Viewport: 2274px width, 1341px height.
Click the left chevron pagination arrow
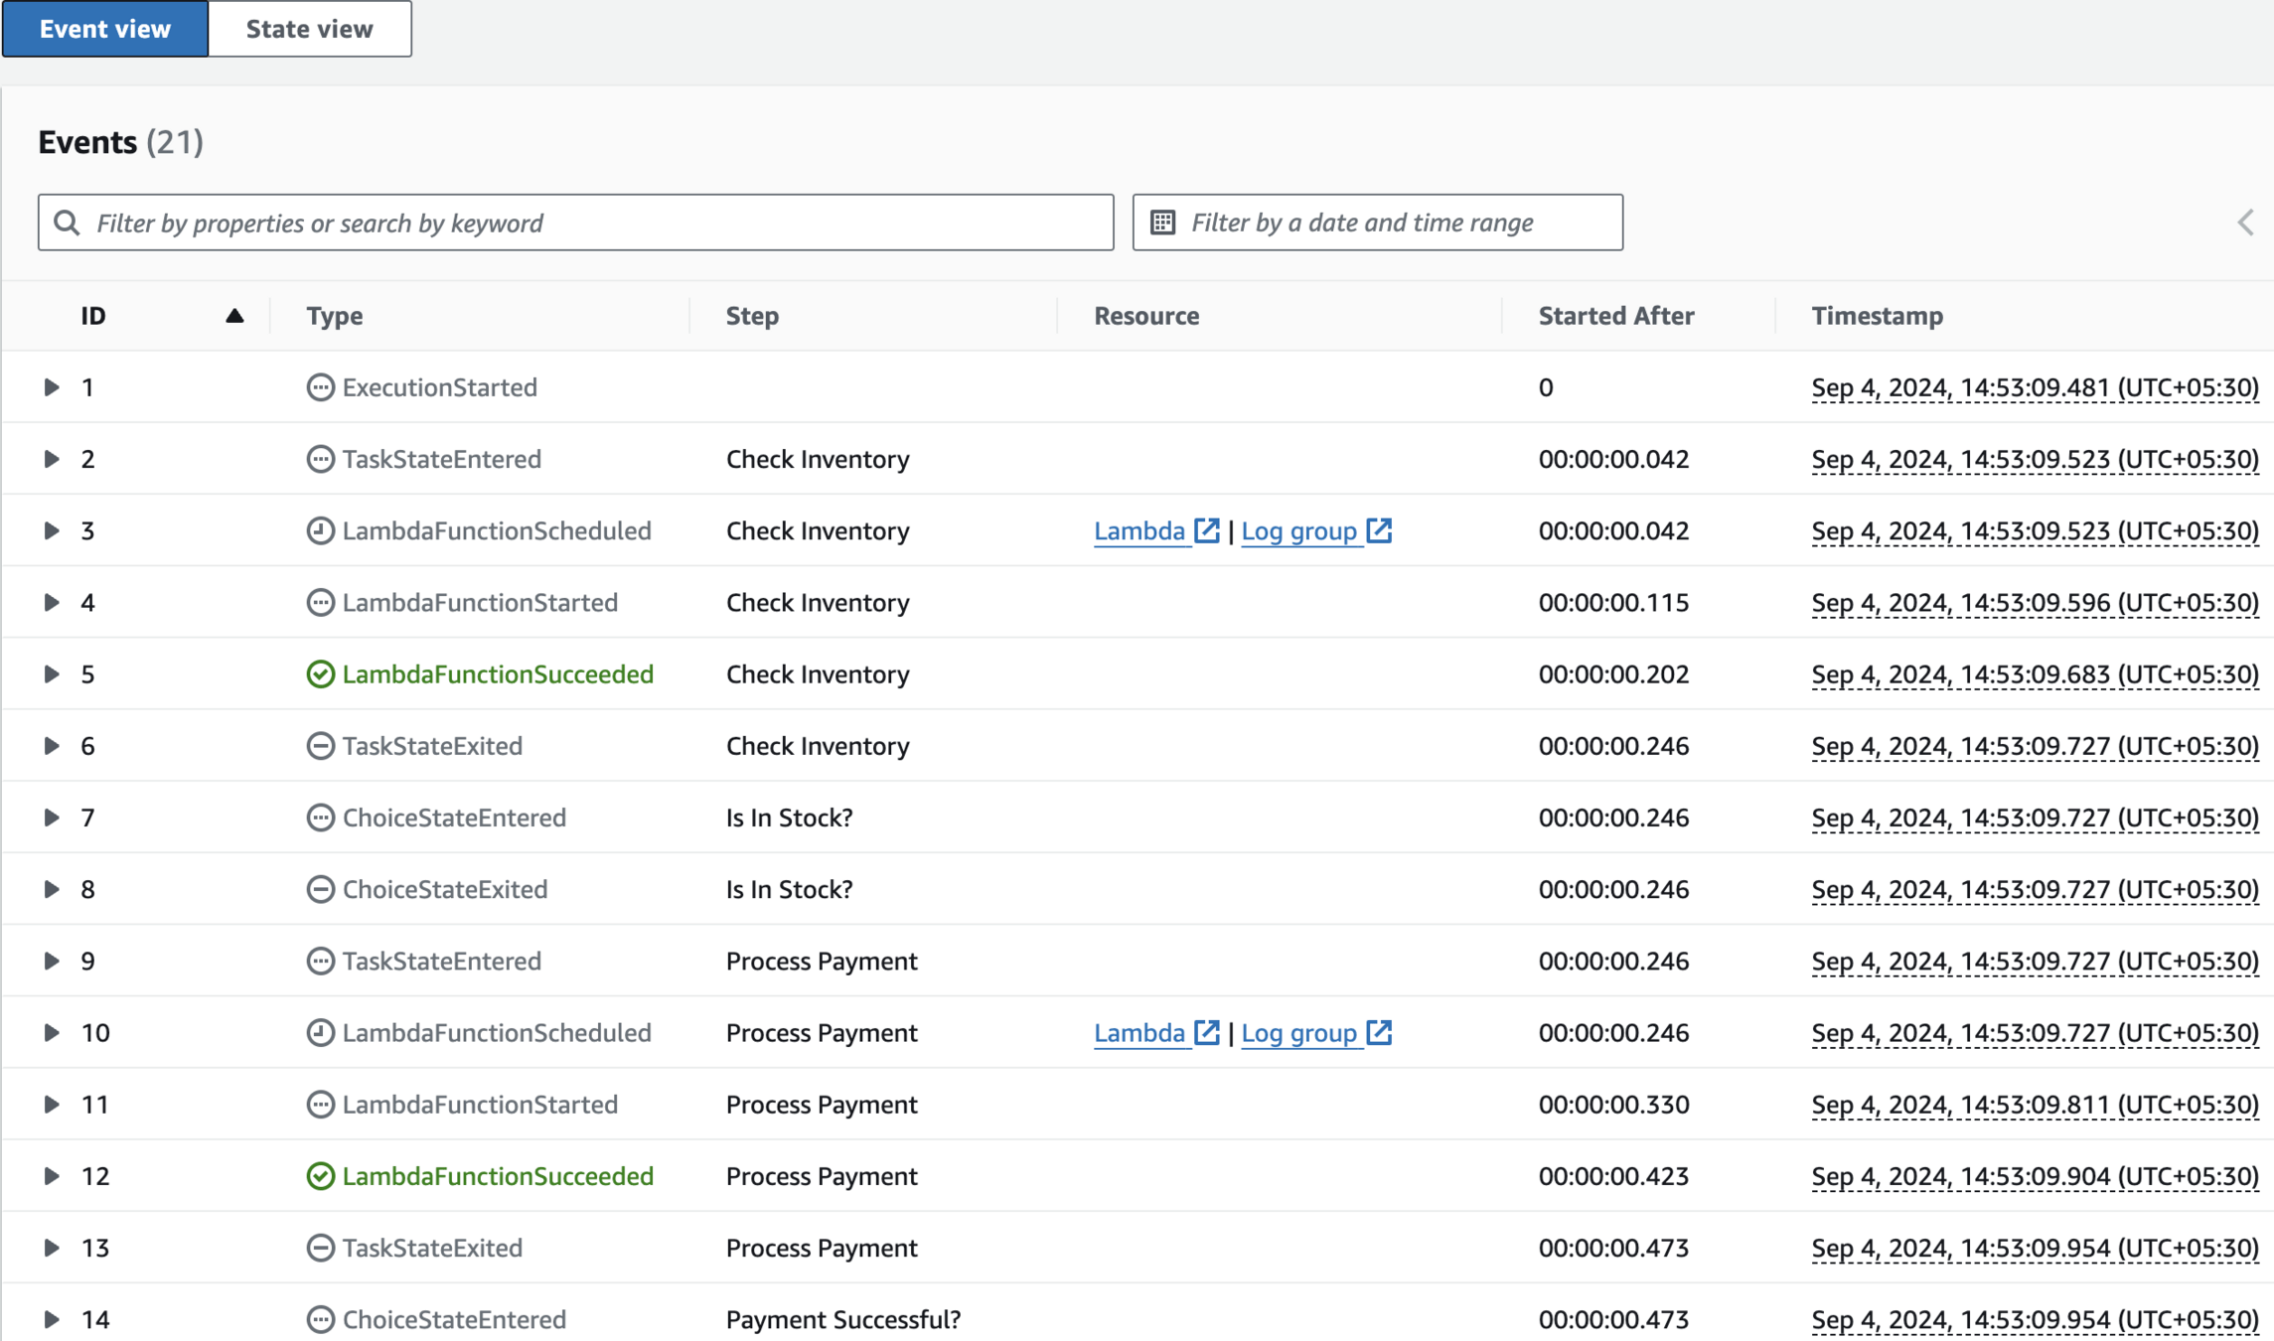point(2245,223)
